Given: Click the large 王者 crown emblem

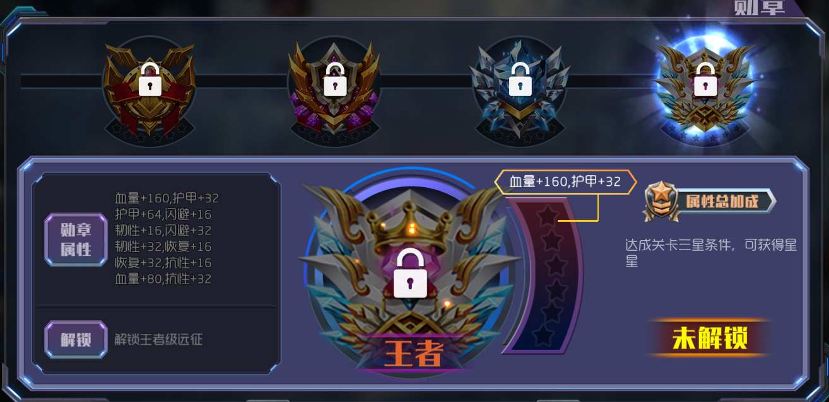Looking at the screenshot, I should point(410,271).
